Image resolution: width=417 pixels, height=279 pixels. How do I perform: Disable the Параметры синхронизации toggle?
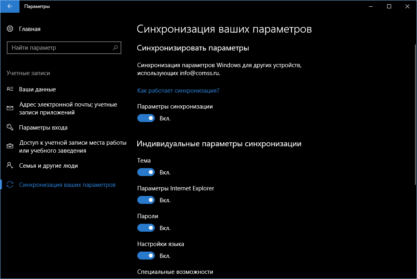tap(146, 118)
